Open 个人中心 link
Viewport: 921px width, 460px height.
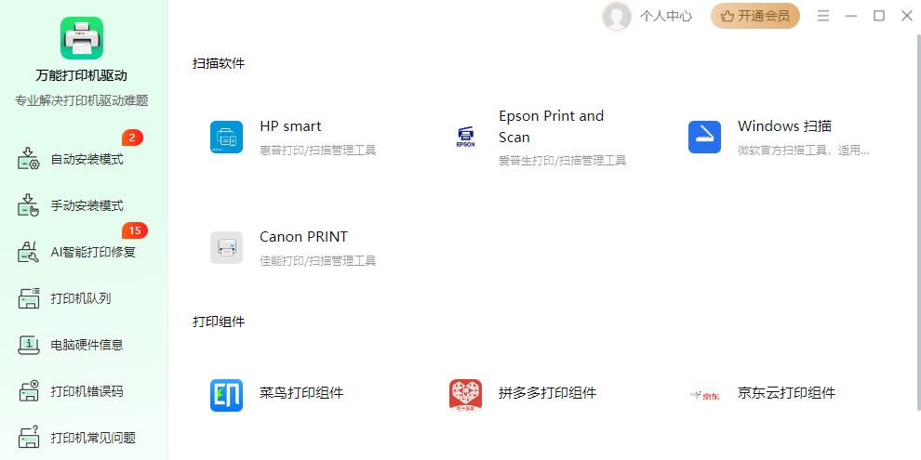point(665,17)
